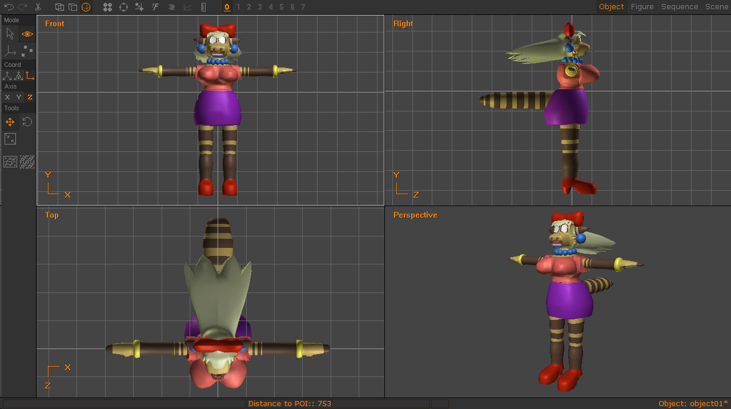Toggle the Z axis lock
The width and height of the screenshot is (731, 409).
click(30, 97)
